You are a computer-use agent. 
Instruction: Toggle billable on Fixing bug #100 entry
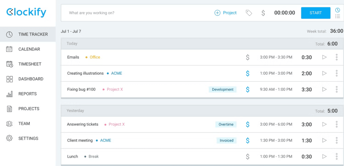pos(248,89)
